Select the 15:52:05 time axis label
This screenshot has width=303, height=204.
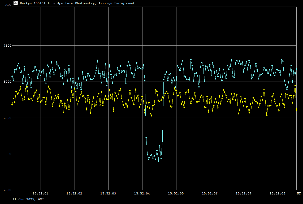(176, 194)
